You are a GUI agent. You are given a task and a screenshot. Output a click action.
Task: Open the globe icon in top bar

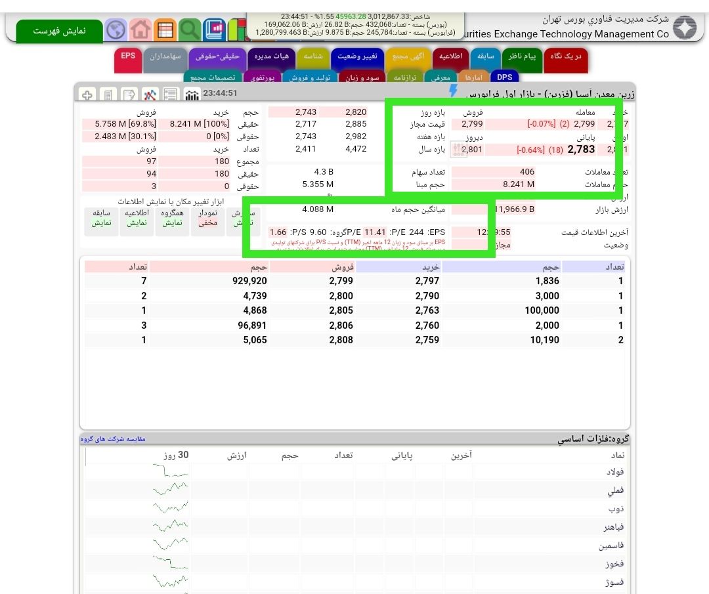[x=116, y=30]
